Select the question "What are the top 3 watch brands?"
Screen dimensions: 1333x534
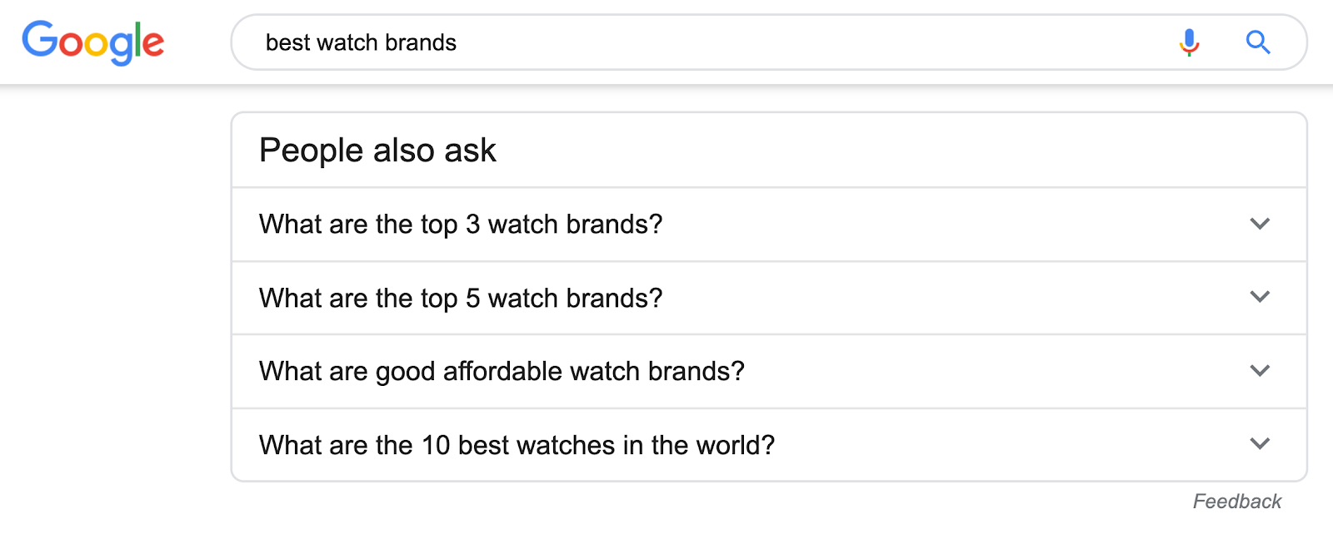coord(461,225)
